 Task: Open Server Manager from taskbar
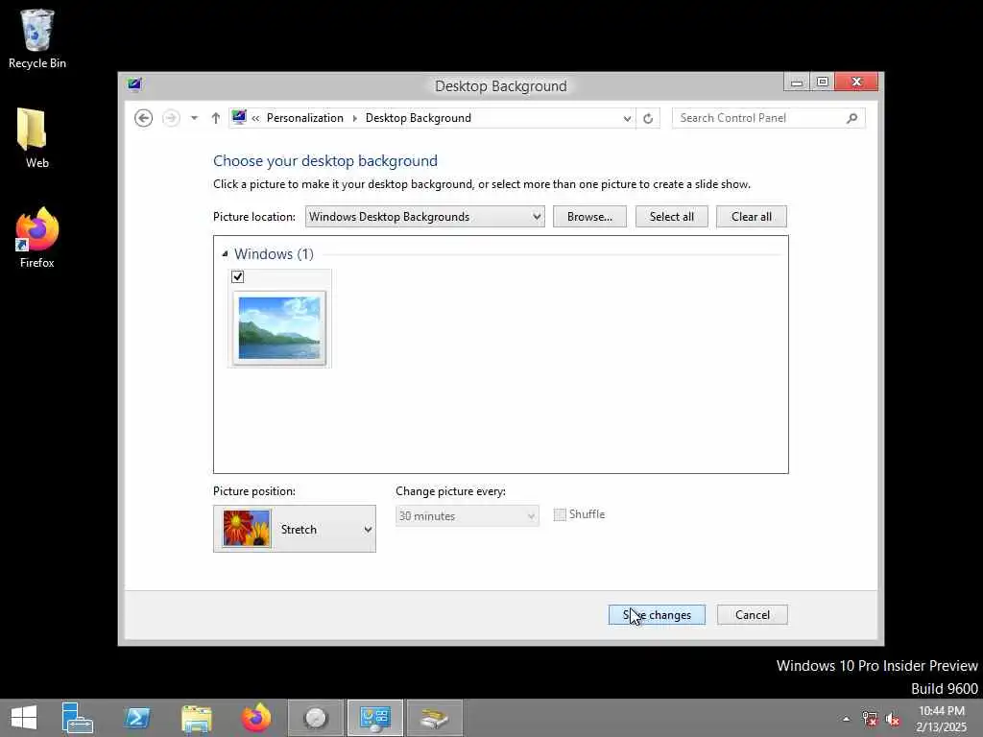click(x=77, y=718)
